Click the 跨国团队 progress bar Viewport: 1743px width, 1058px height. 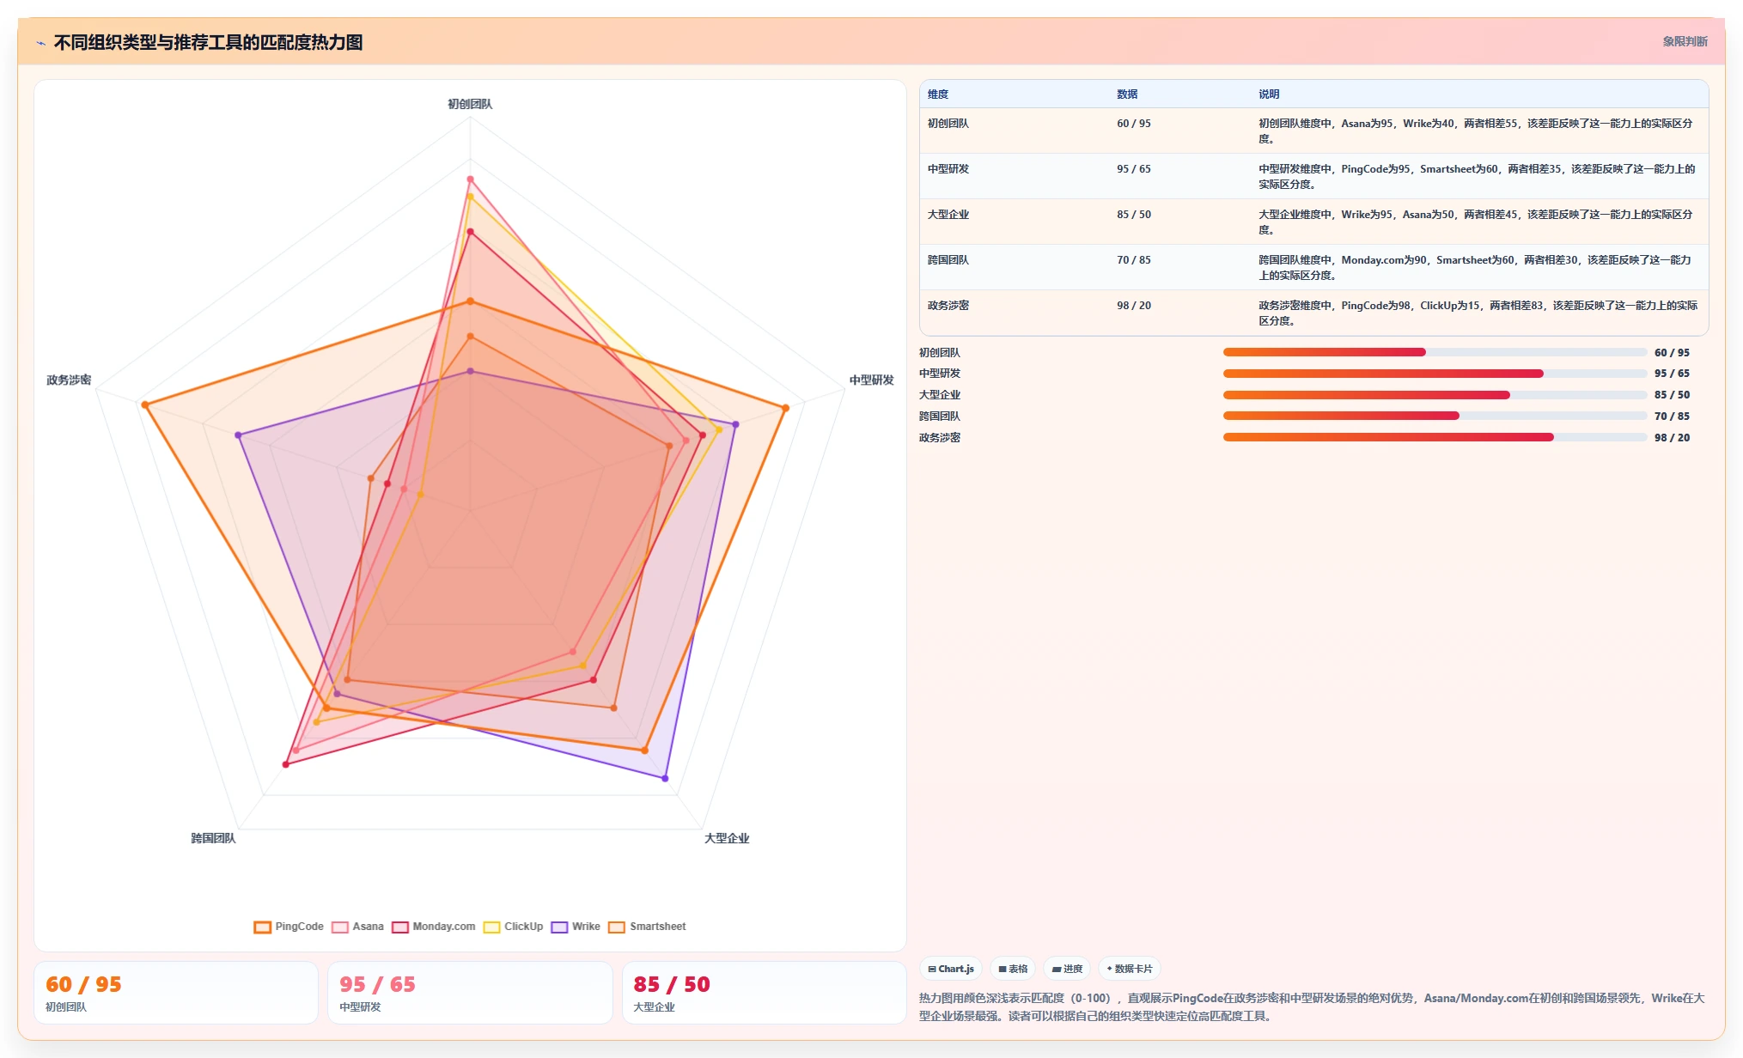click(1435, 416)
